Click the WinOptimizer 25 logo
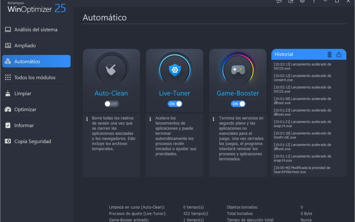The height and width of the screenshot is (222, 355). 37,8
